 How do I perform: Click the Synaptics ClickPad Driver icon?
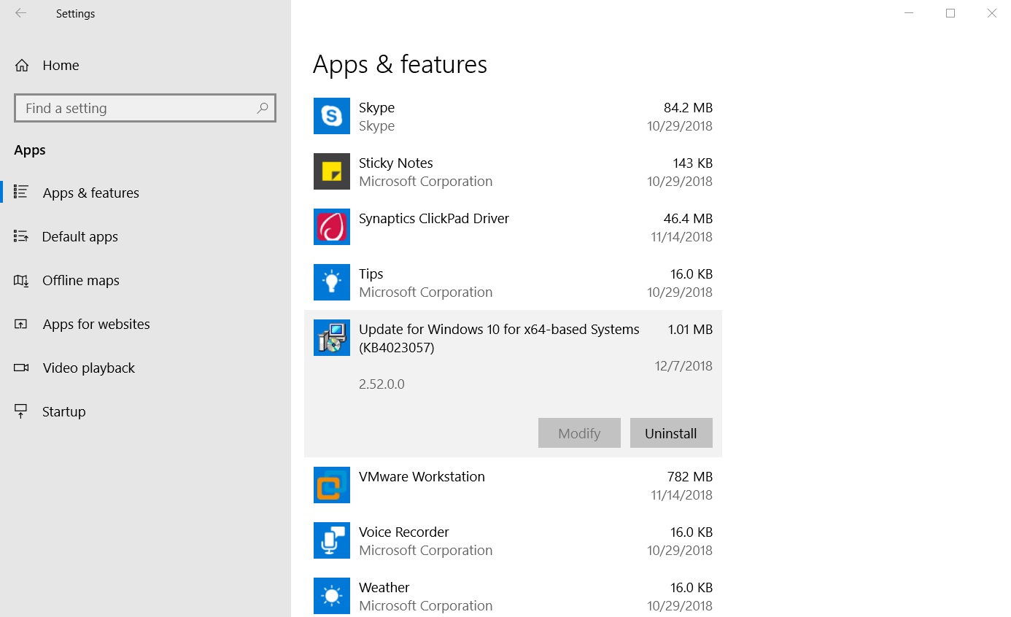coord(332,227)
